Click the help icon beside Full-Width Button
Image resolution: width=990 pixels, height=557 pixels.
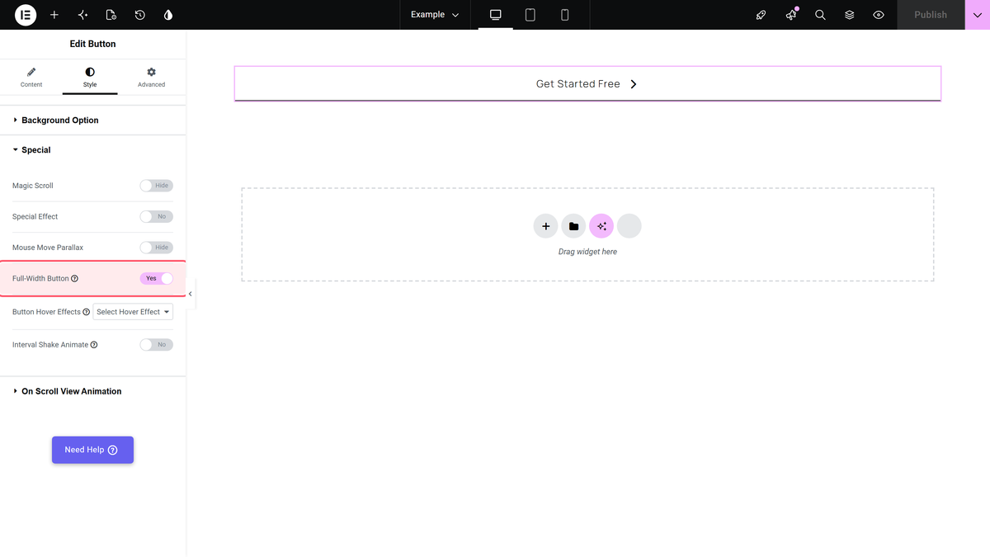(x=75, y=279)
